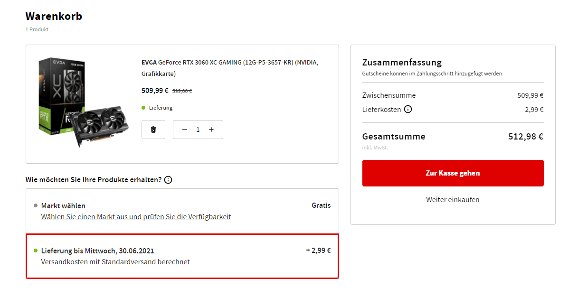Image resolution: width=568 pixels, height=288 pixels.
Task: Click the Zusammenfassung heading
Action: (402, 62)
